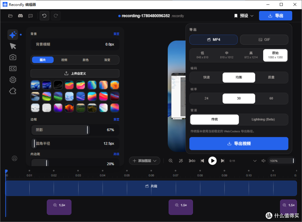Choose 原始 1080 x 1350 quality
Viewport: 302px width, 222px height.
[275, 55]
